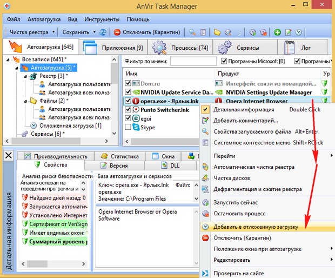Click the Opera icon next to opera.exe entry

coord(136,101)
